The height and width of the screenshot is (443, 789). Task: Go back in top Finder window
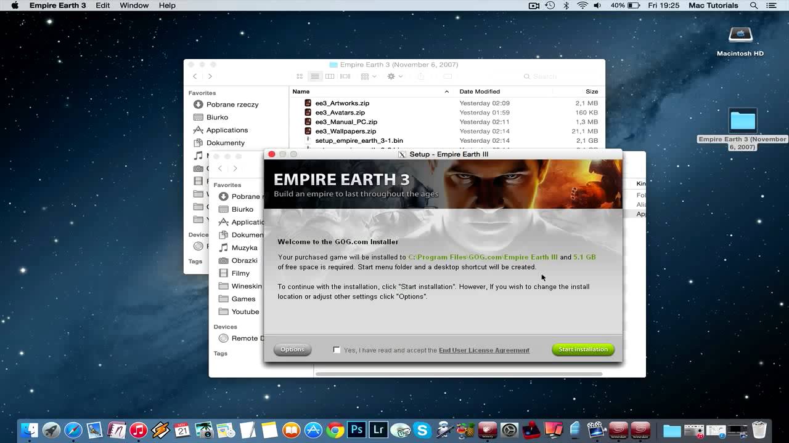tap(195, 76)
